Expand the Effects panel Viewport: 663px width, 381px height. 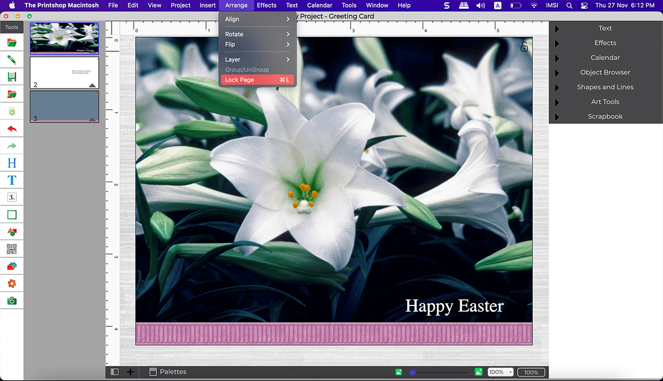pos(605,43)
